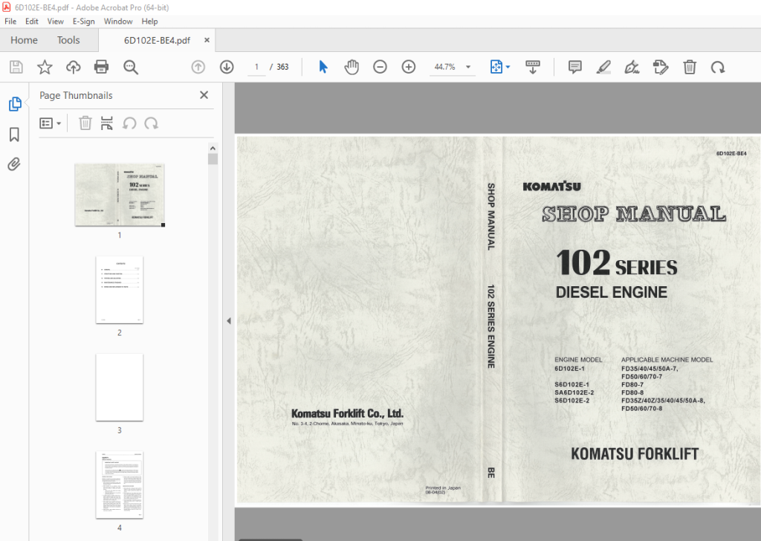Rotate page clockwise in toolbar
This screenshot has width=761, height=541.
pos(718,67)
